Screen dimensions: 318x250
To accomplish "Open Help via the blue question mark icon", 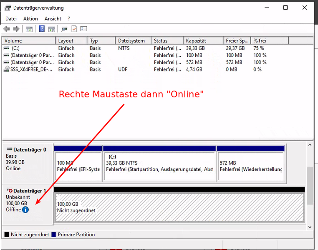I will pos(42,29).
